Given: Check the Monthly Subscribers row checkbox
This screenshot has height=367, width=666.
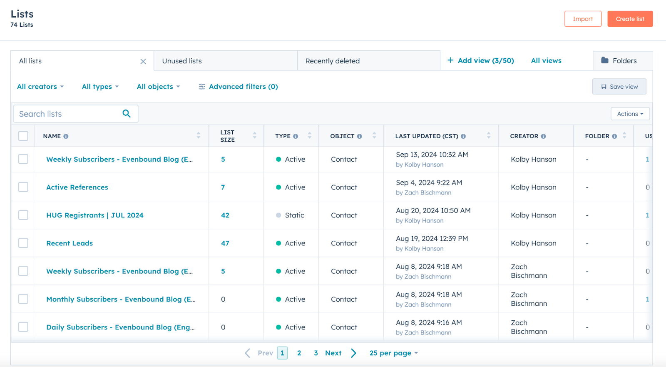Looking at the screenshot, I should tap(23, 299).
